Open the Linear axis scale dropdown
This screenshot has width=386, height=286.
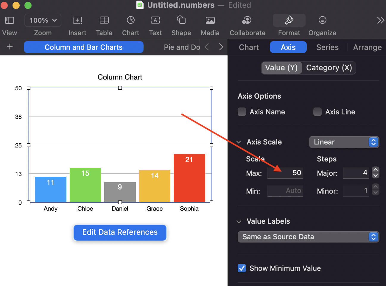click(344, 142)
